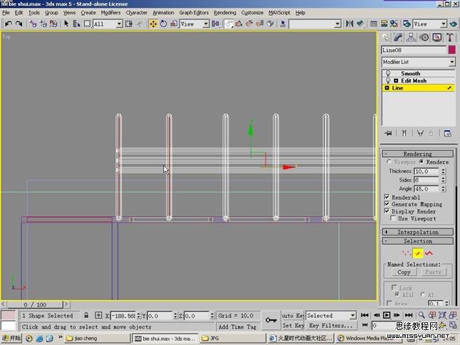Open the File menu
The height and width of the screenshot is (345, 460).
(6, 13)
